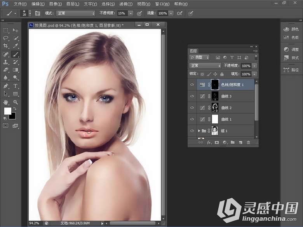This screenshot has height=227, width=303.
Task: Select the Eyedropper tool
Action: point(16,46)
